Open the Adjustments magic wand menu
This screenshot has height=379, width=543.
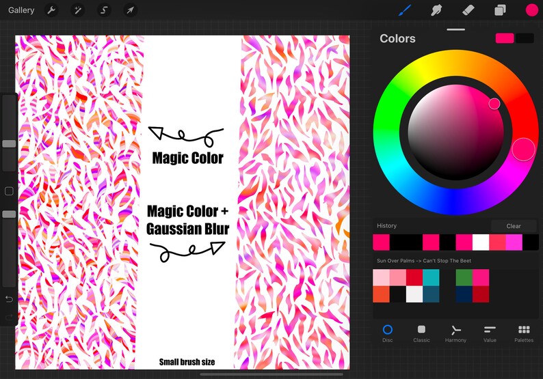click(x=77, y=10)
